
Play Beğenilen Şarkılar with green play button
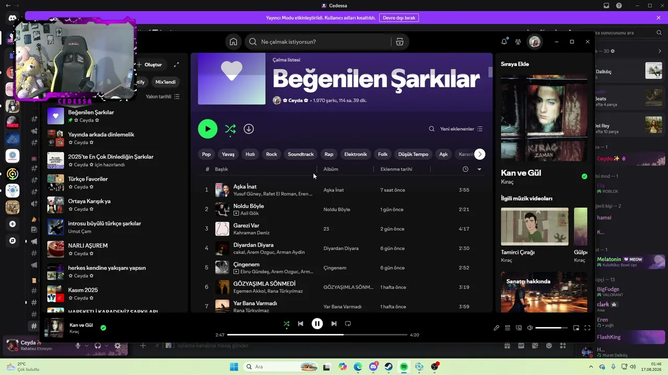[208, 129]
